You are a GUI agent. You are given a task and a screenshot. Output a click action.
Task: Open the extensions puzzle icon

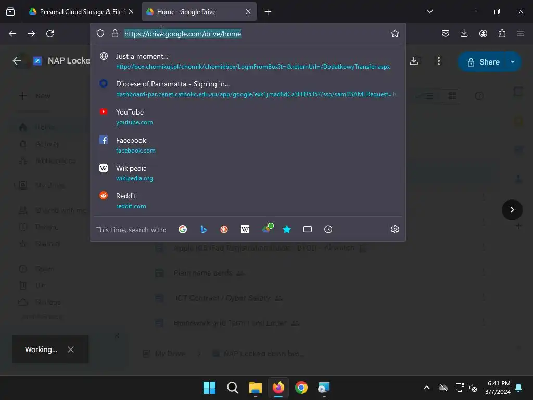coord(502,33)
